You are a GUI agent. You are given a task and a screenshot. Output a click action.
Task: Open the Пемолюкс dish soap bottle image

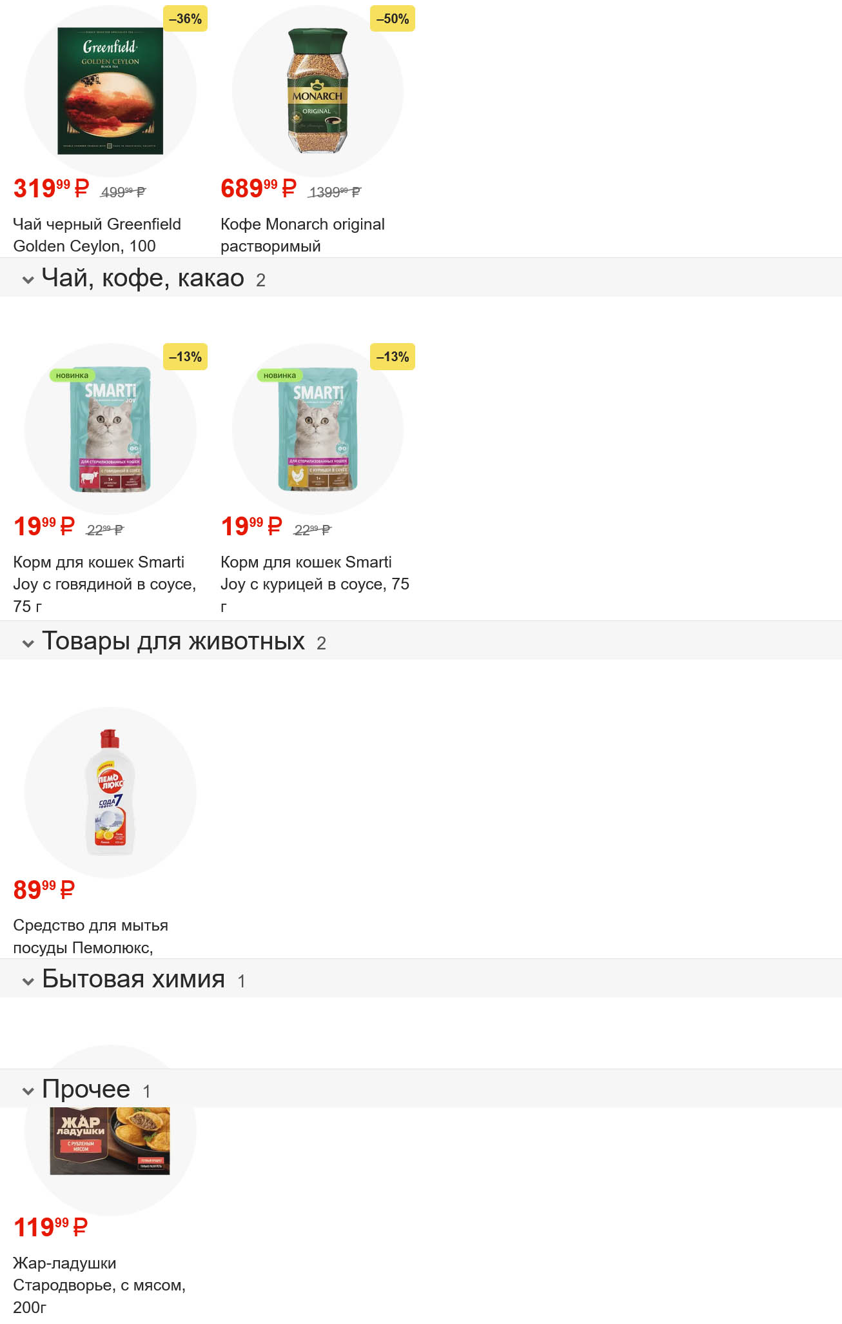click(110, 792)
